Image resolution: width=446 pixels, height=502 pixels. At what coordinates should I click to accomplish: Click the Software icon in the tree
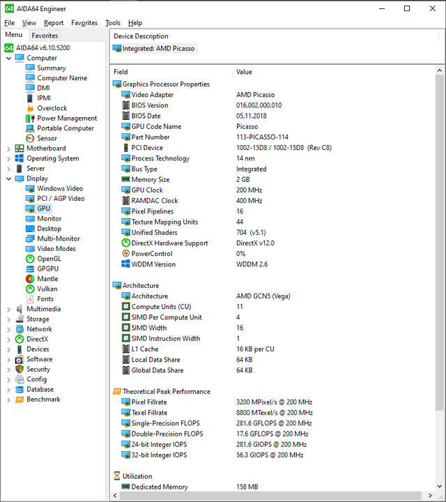(20, 359)
